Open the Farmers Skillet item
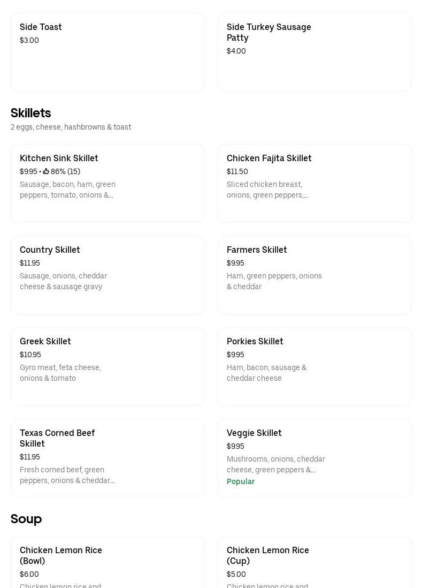Screen dimensions: 430x588 314,275
